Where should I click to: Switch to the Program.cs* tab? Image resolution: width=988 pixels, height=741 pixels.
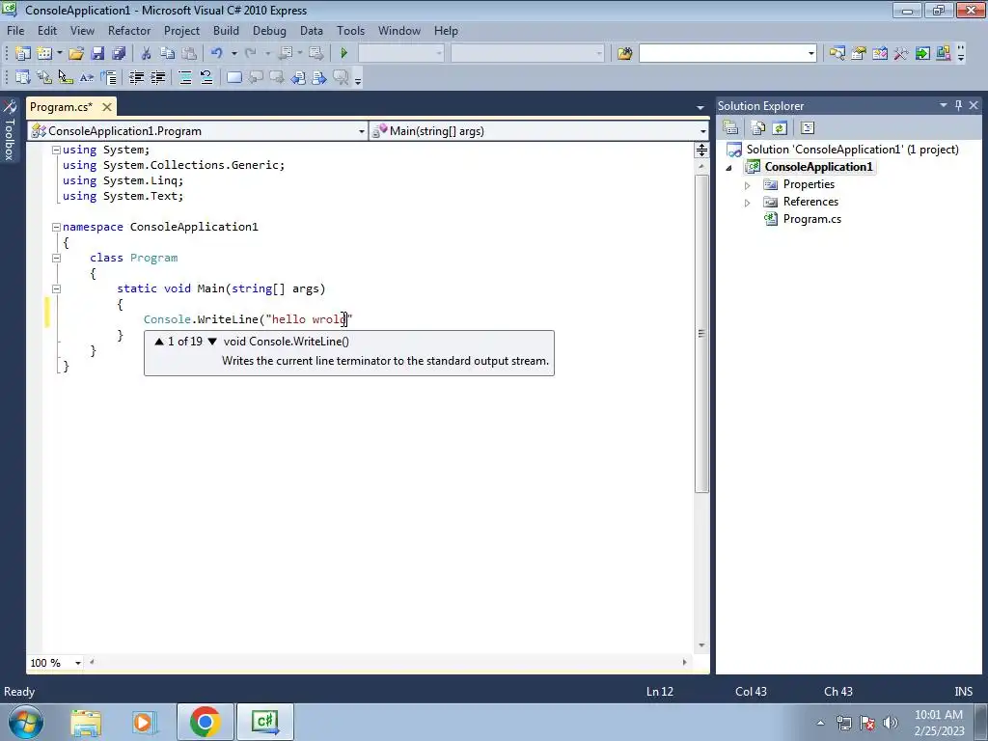click(x=61, y=106)
